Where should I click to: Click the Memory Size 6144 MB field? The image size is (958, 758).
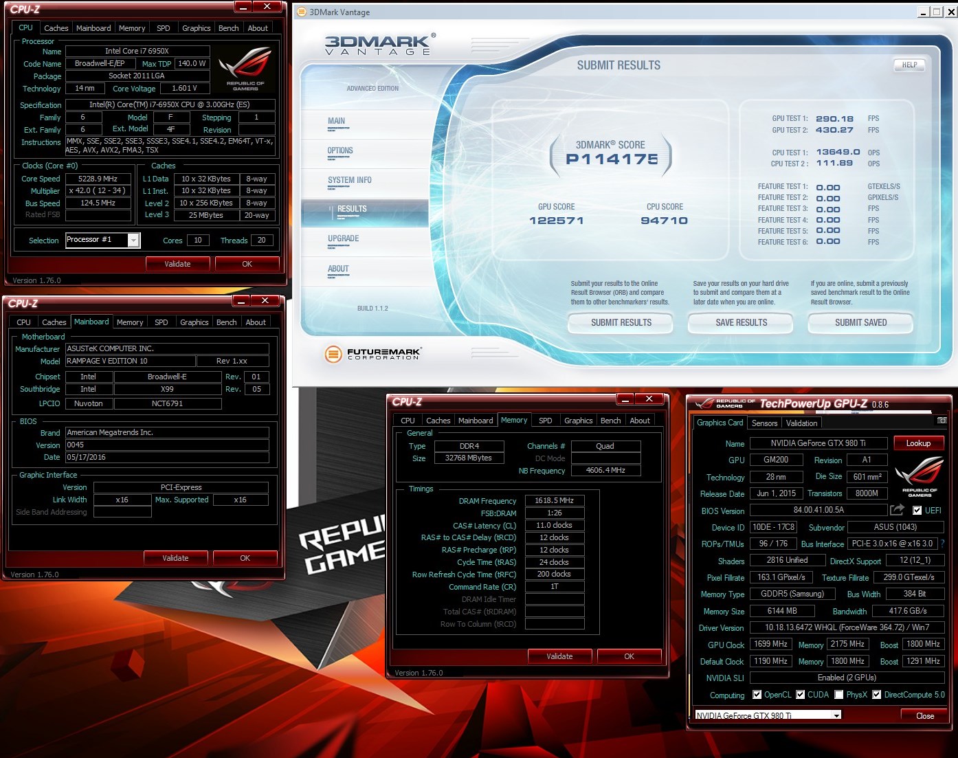782,611
